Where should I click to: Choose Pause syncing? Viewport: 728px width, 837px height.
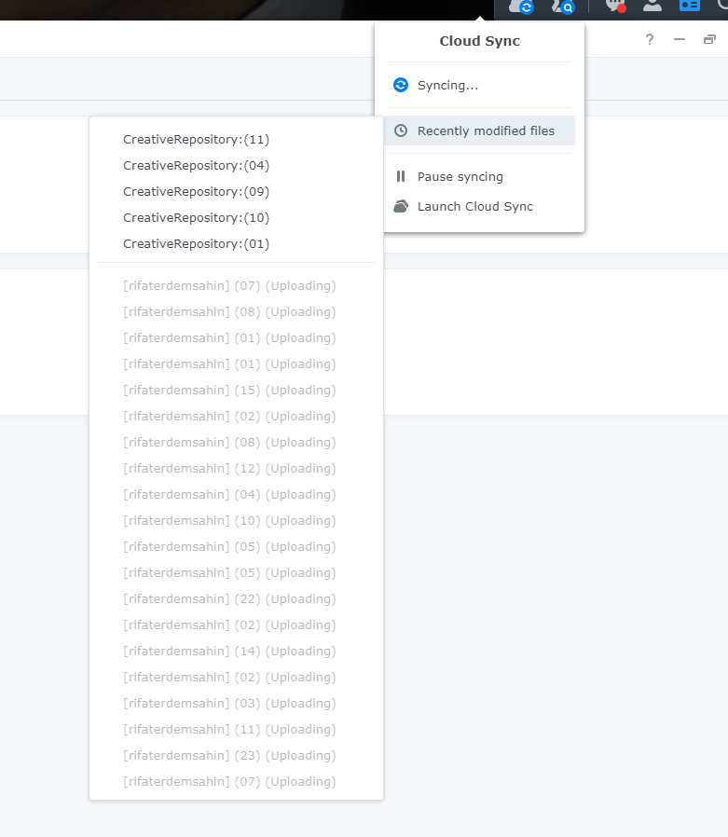(x=479, y=177)
